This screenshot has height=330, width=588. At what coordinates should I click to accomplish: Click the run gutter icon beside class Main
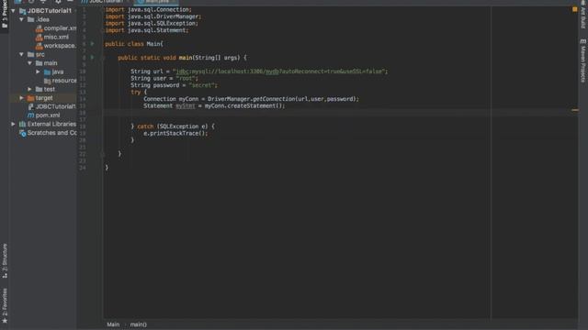[92, 44]
